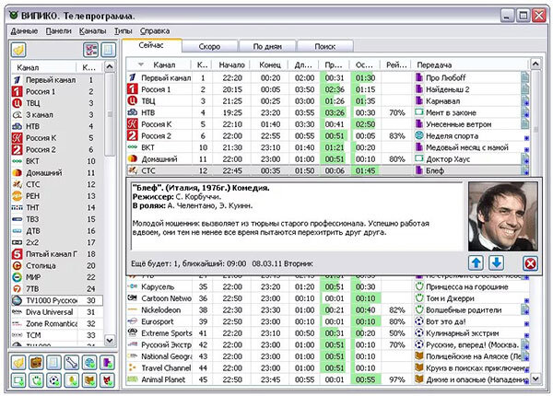Screen dimensions: 553x396
Task: Toggle the globe type filter with green check
Action: 89,362
